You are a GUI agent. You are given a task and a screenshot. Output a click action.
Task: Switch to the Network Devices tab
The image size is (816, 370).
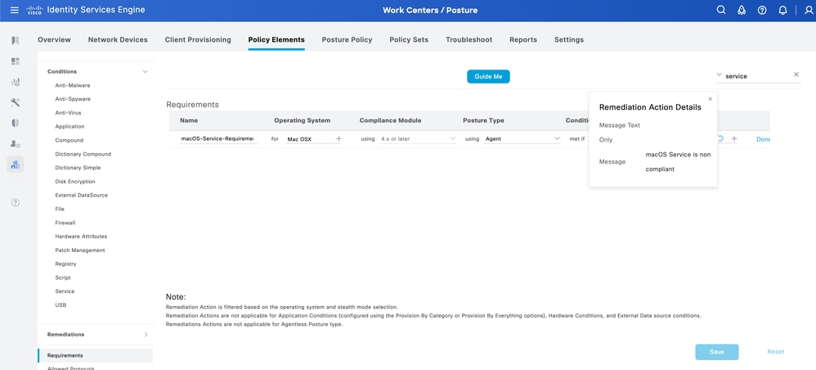(x=118, y=39)
